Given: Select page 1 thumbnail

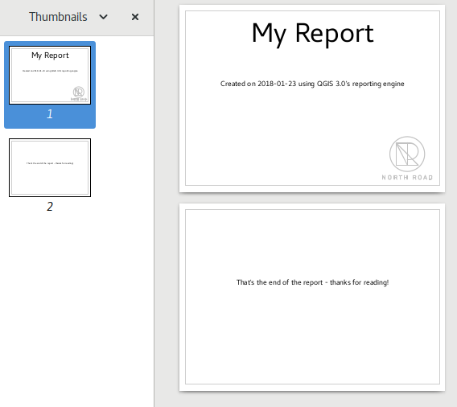Looking at the screenshot, I should (50, 75).
